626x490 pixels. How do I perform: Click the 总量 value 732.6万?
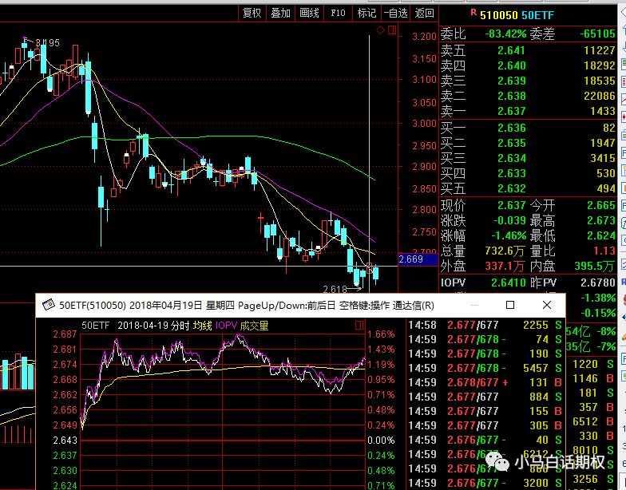[505, 251]
